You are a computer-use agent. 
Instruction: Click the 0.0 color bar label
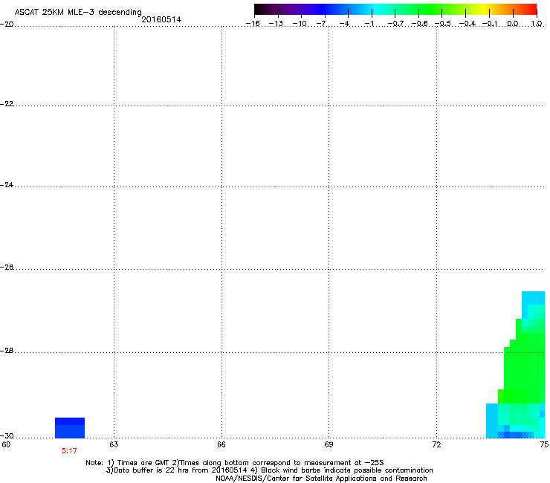pos(513,24)
